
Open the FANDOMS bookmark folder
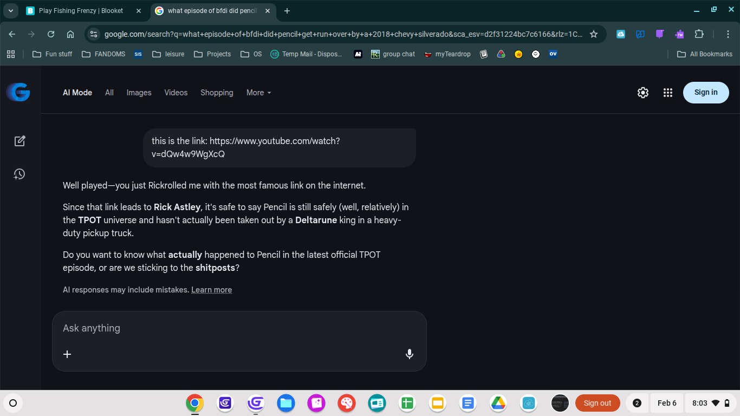103,54
